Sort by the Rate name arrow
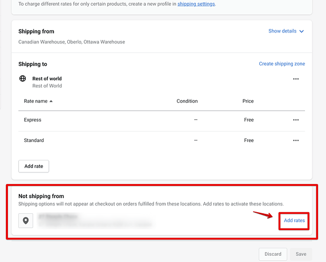Screen dimensions: 326x262 pos(51,101)
